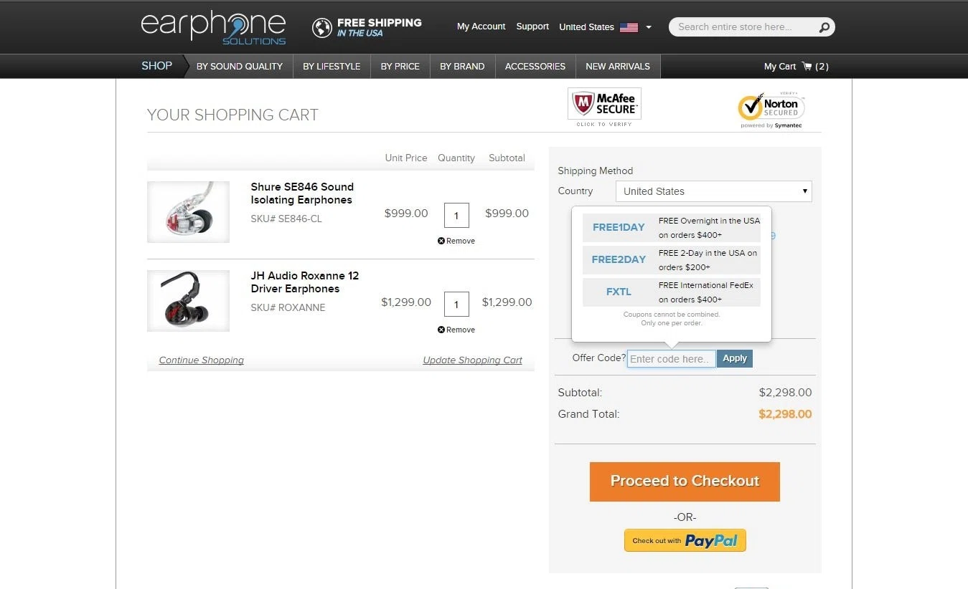Click Update Shopping Cart link
This screenshot has height=589, width=968.
(473, 360)
